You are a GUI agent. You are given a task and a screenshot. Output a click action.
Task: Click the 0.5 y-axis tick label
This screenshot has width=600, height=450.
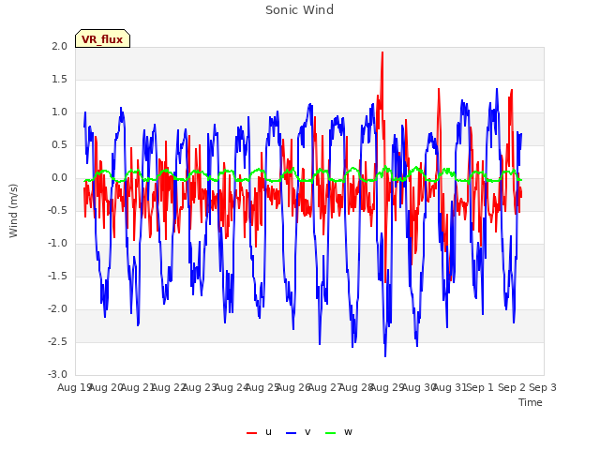59,144
